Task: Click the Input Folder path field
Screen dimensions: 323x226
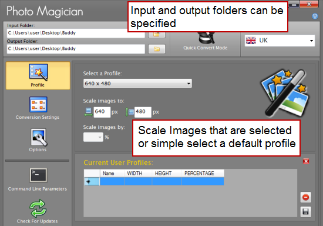Action: pos(76,33)
